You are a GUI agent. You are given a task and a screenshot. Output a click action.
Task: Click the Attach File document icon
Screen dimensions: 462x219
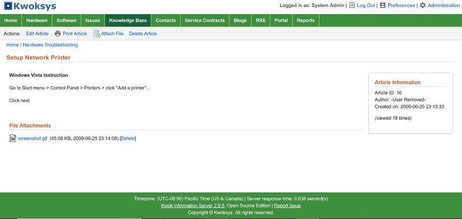96,34
